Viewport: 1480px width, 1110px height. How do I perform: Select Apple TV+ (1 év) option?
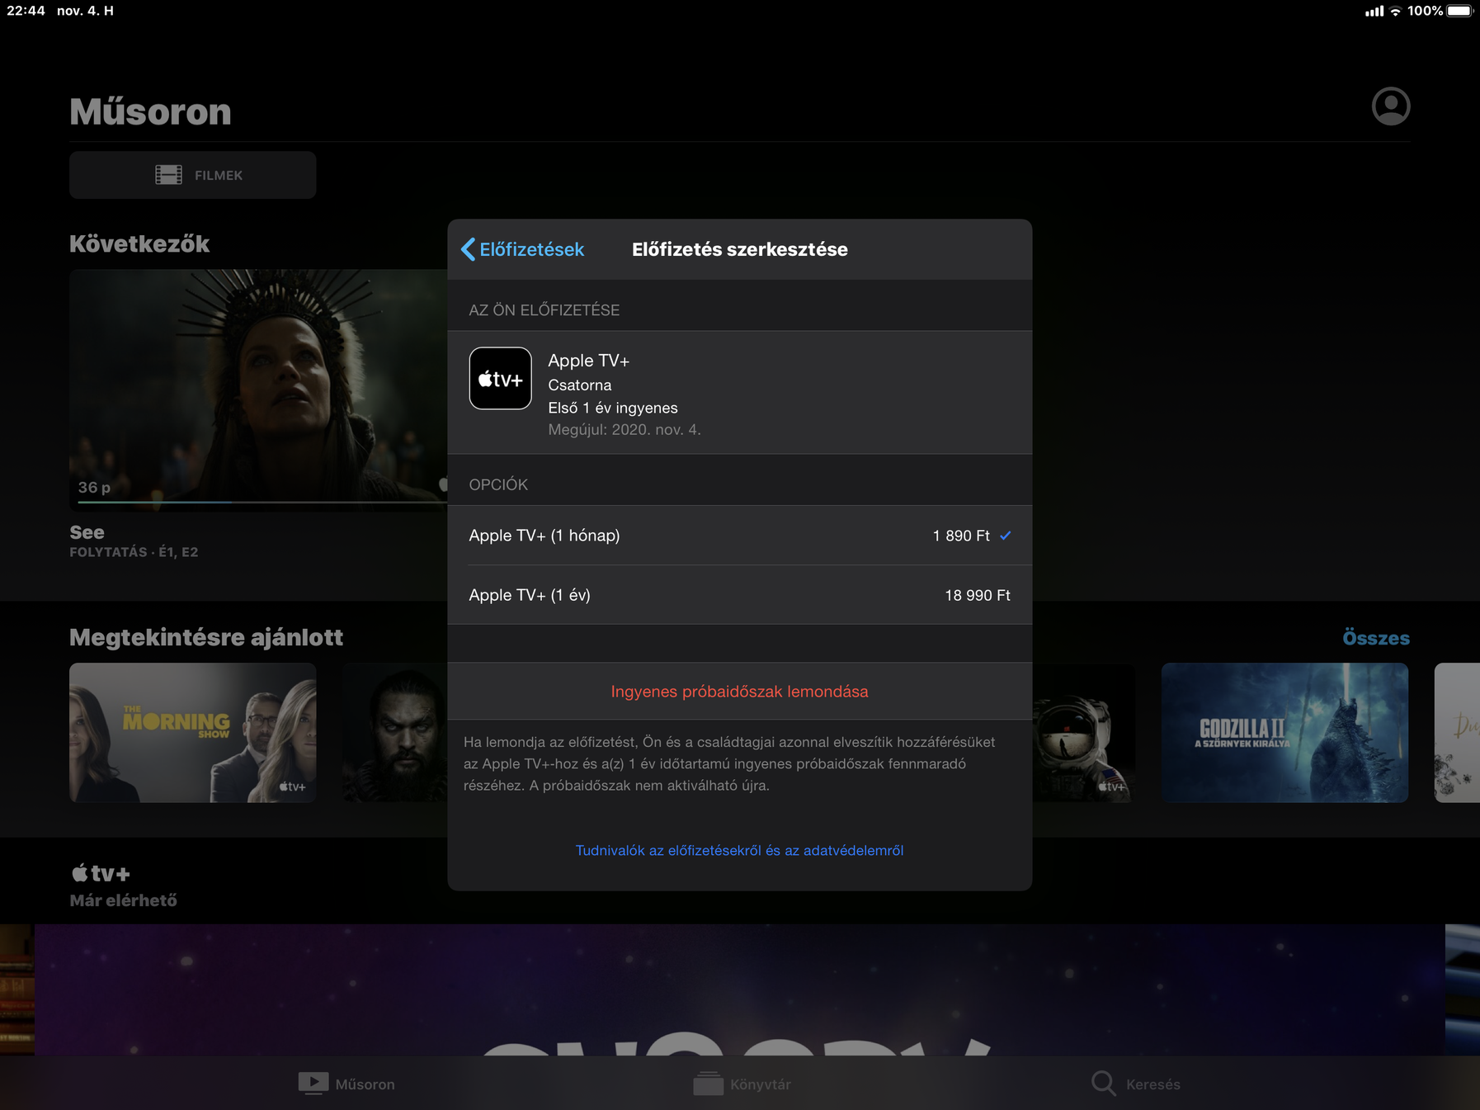click(x=739, y=595)
